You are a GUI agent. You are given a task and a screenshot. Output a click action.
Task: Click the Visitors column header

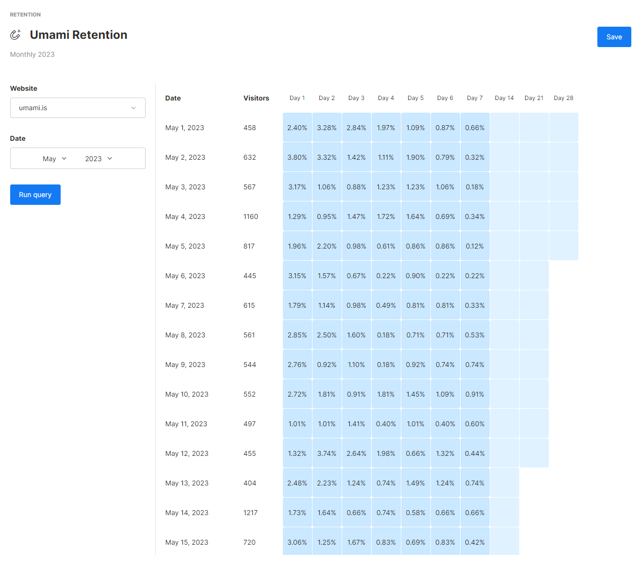[256, 98]
